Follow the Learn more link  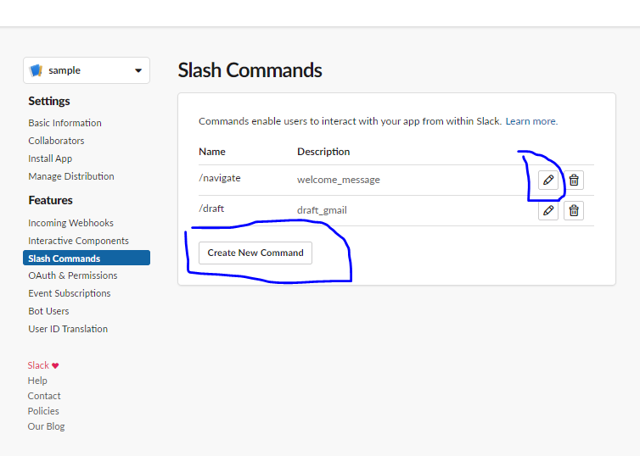(531, 121)
